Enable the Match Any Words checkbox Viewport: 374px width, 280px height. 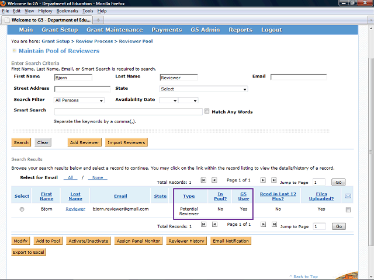pyautogui.click(x=207, y=111)
